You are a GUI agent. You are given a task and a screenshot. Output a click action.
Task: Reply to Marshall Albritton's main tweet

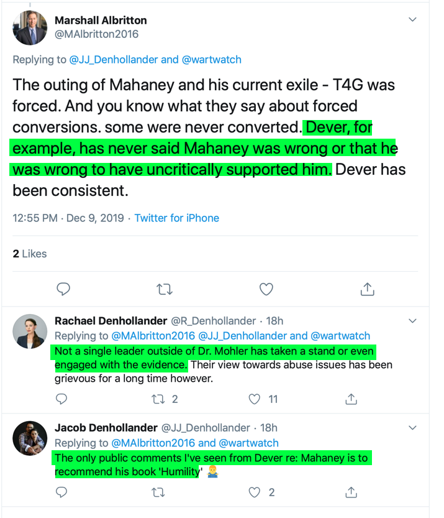[63, 289]
